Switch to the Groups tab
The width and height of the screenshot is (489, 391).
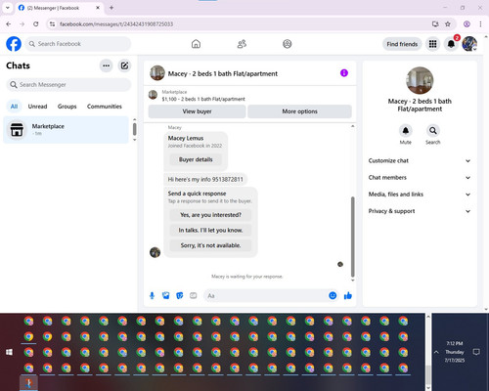[67, 107]
